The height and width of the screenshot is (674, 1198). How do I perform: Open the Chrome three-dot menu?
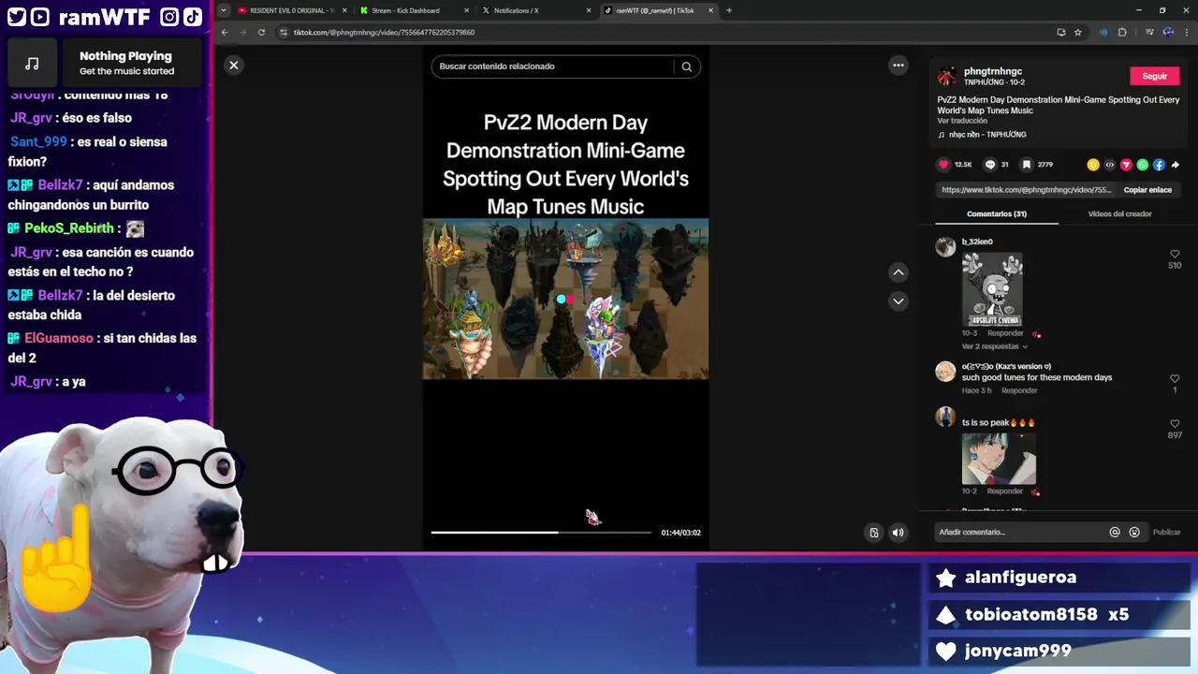[x=1187, y=32]
